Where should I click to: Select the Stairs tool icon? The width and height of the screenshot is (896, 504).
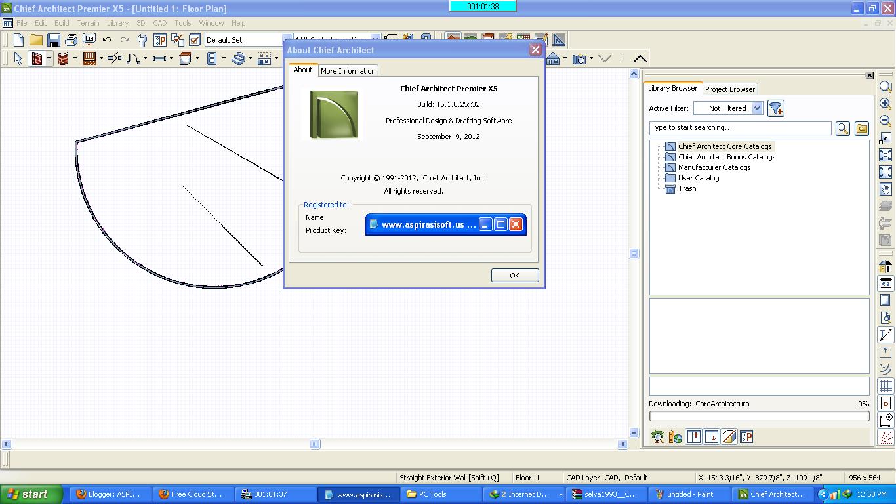coord(238,58)
